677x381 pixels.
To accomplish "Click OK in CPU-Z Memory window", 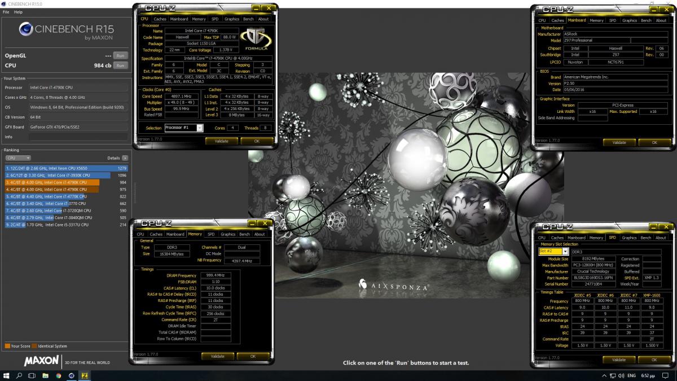I will tap(253, 356).
